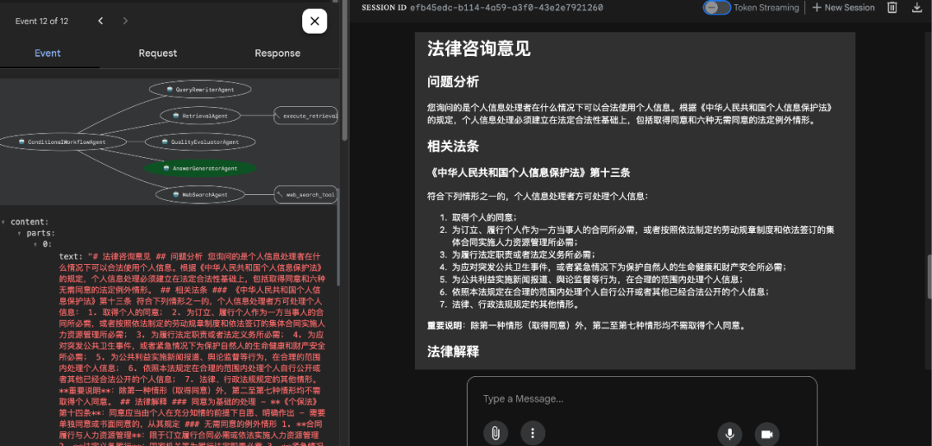Click the SESSION ID value text
The width and height of the screenshot is (932, 446).
tap(507, 8)
